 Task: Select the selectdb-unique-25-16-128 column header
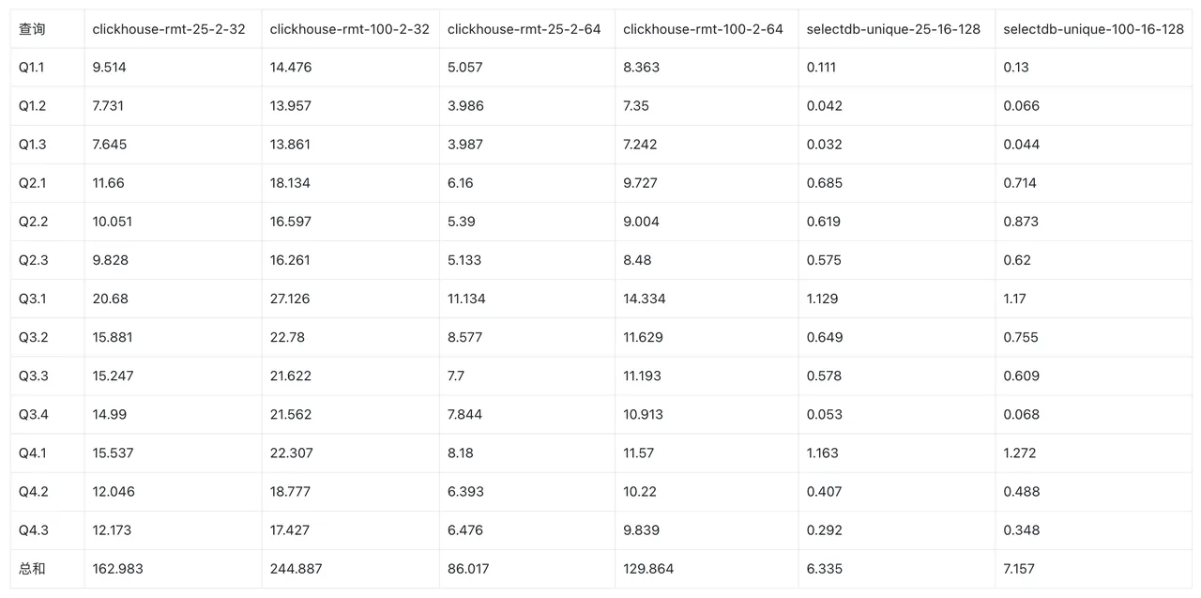(x=893, y=29)
